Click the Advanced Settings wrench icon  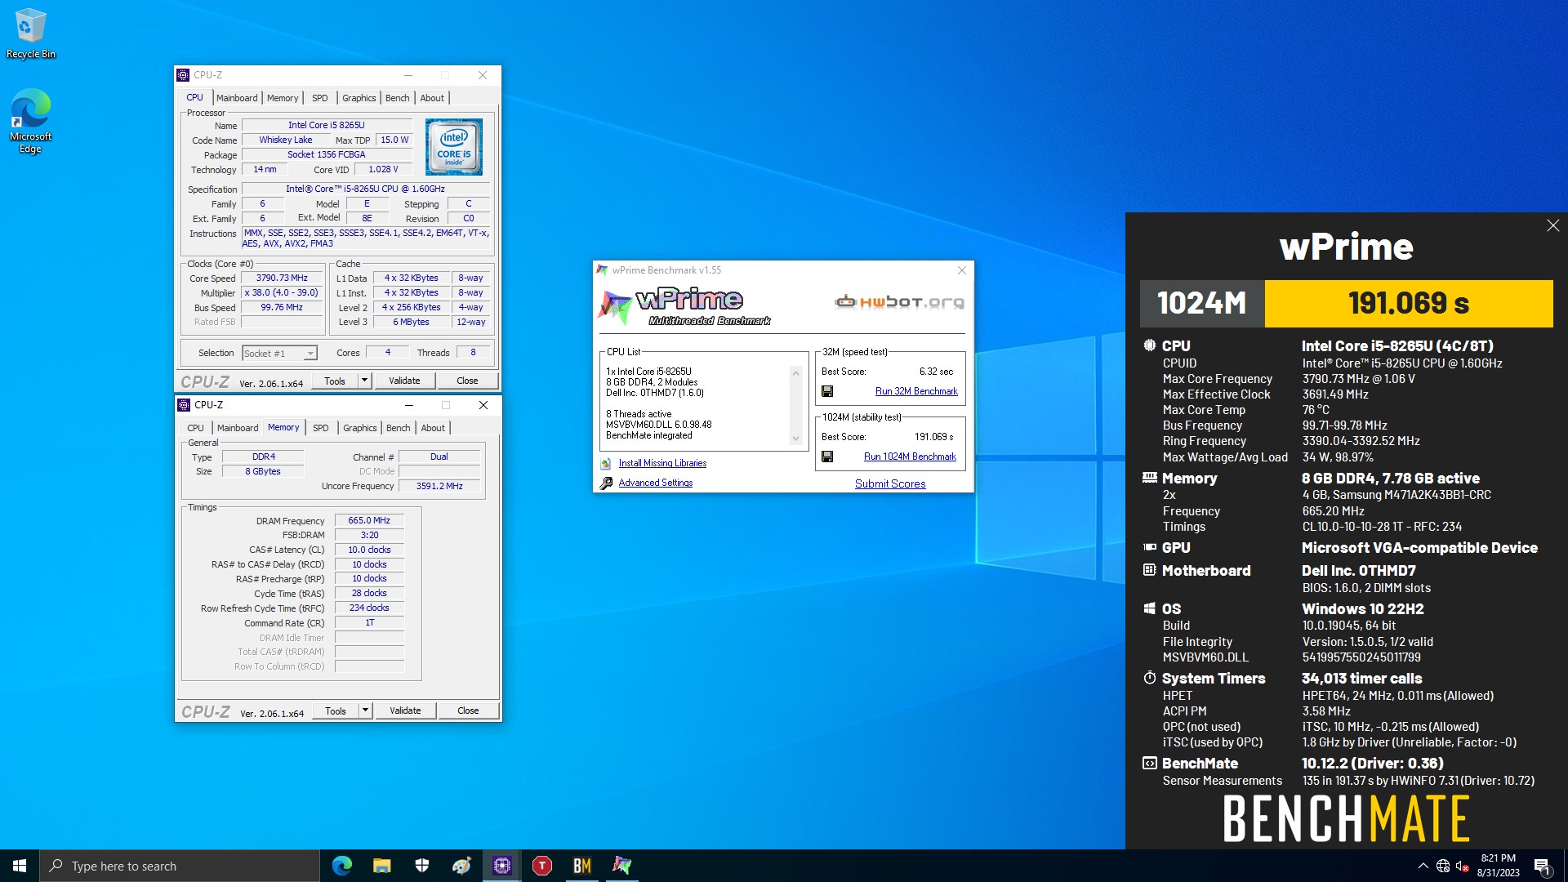pos(606,483)
